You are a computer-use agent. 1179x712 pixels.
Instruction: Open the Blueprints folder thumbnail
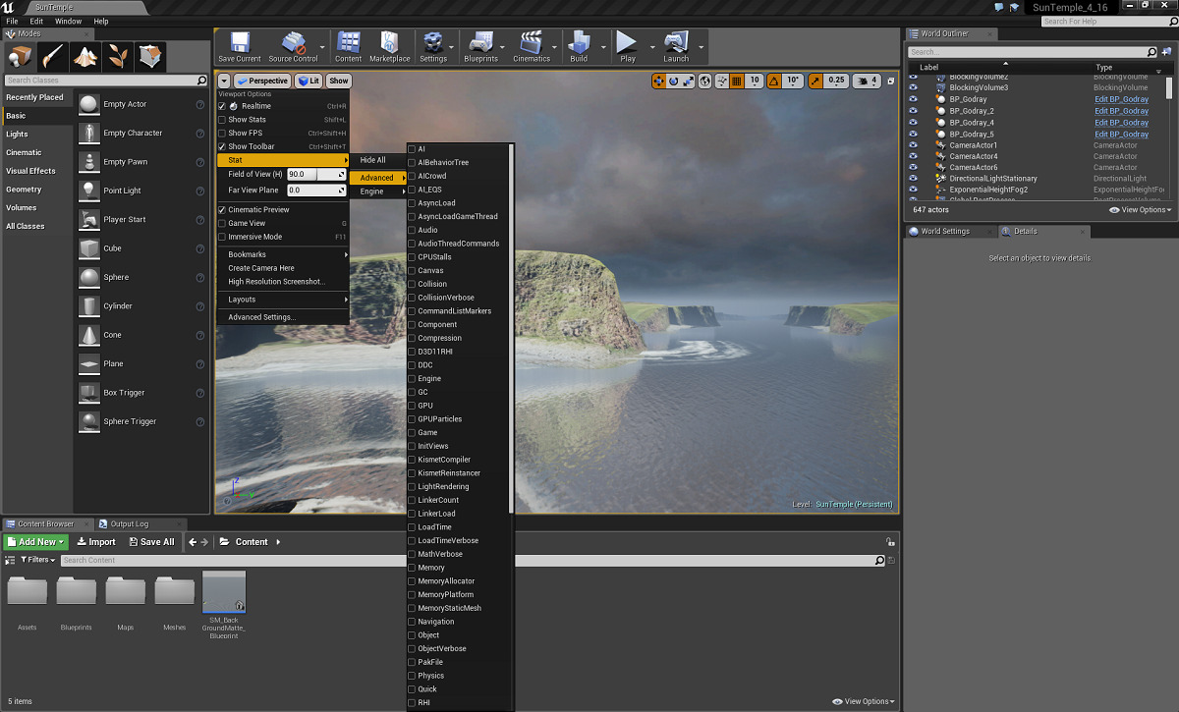[77, 592]
